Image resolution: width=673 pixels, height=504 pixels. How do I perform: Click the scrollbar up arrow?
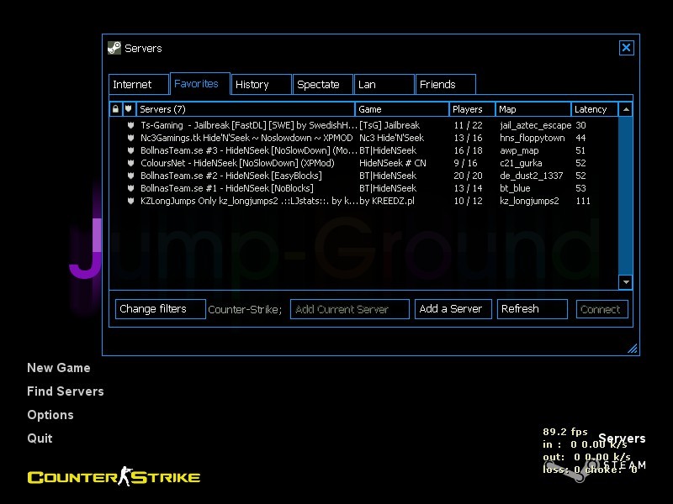pos(625,108)
